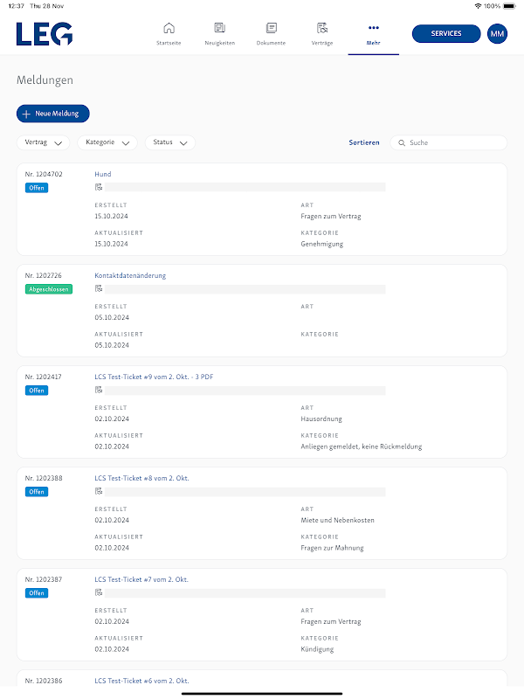Viewport: 524px width, 699px height.
Task: Open the Startseite home icon
Action: (169, 28)
